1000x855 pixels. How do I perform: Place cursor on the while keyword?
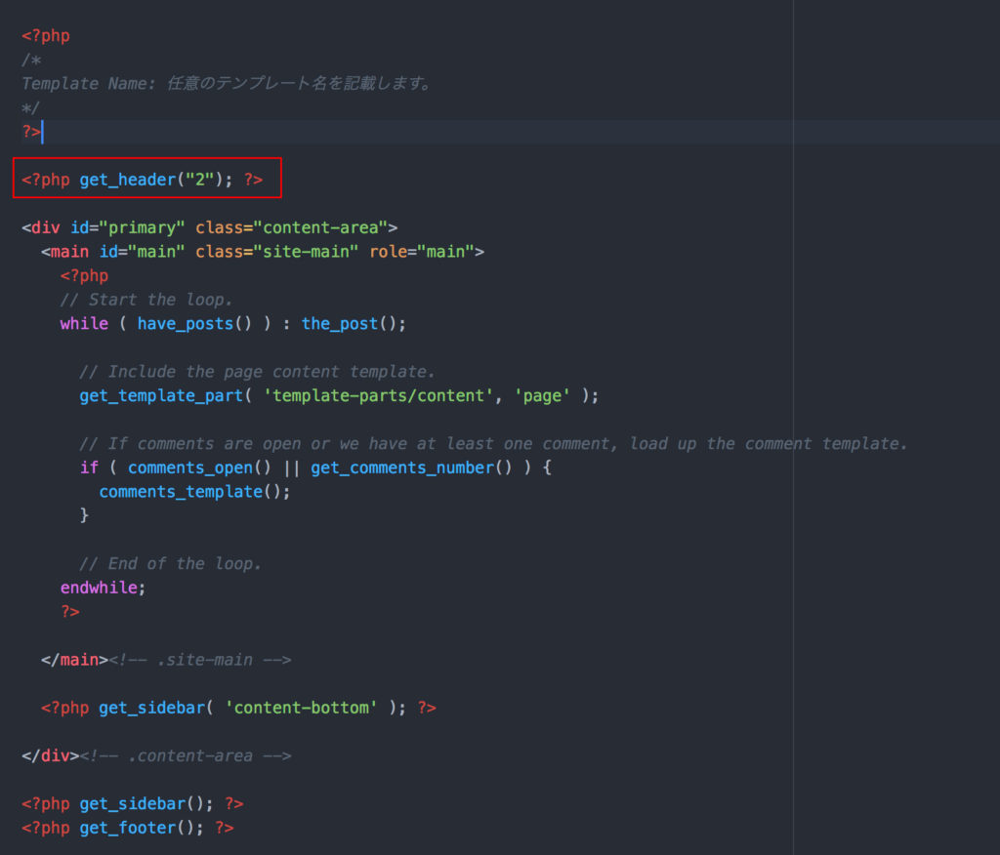84,323
